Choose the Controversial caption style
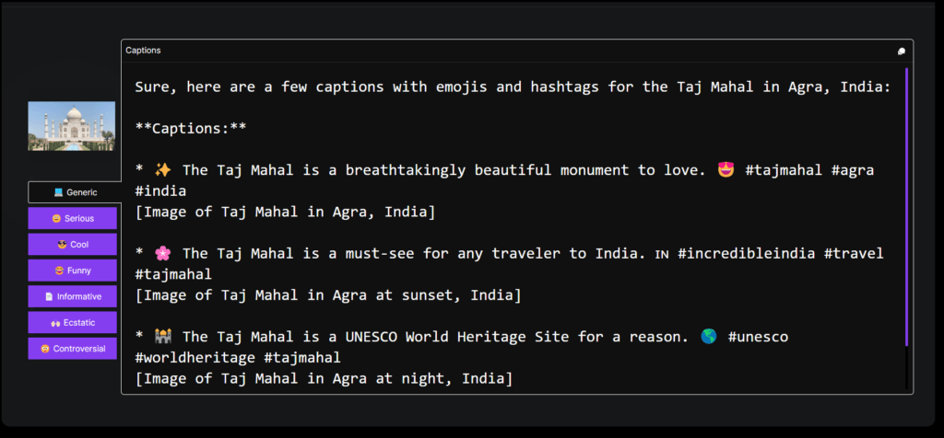Viewport: 944px width, 438px height. click(x=73, y=349)
